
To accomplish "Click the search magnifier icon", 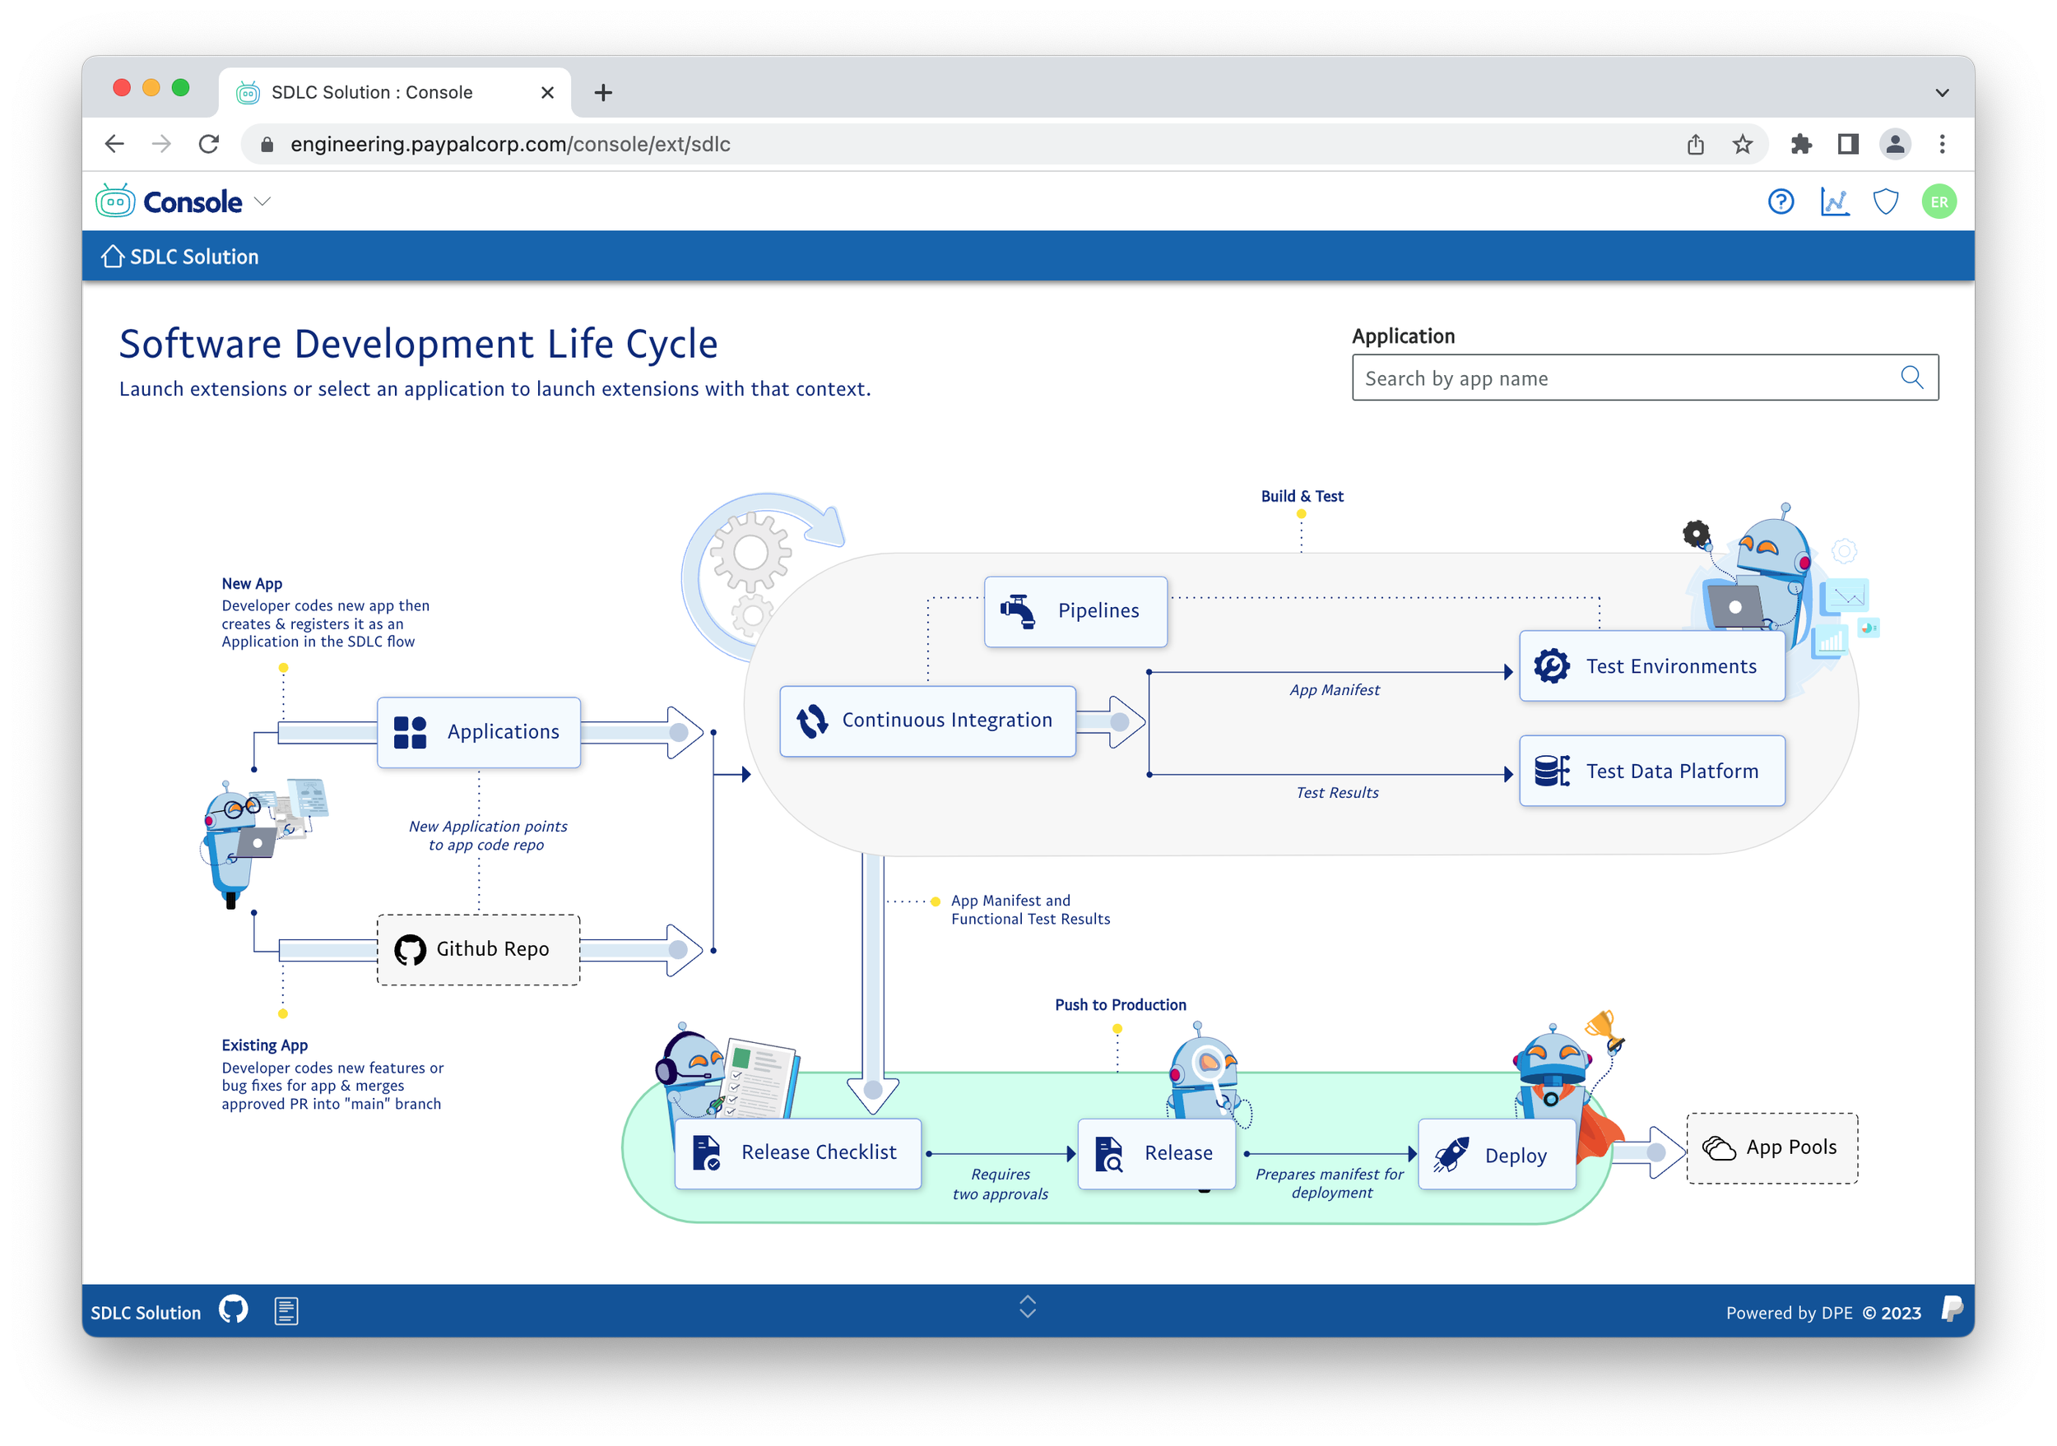I will coord(1911,378).
